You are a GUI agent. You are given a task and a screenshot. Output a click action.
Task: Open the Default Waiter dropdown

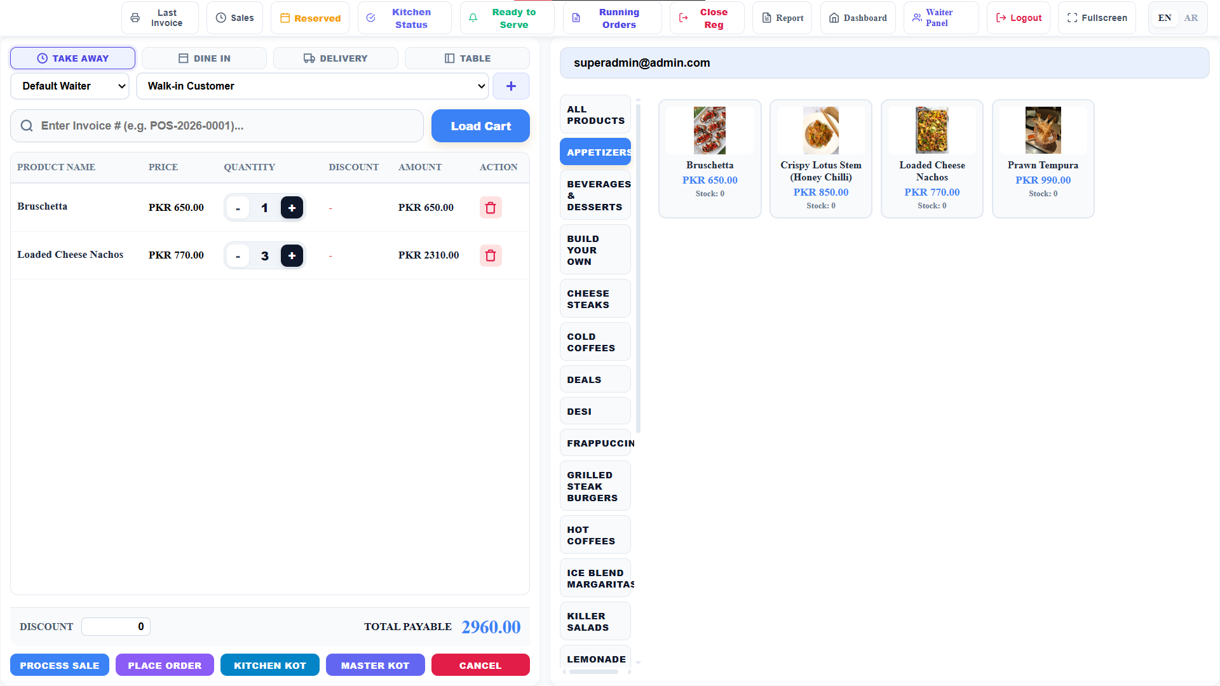tap(70, 86)
